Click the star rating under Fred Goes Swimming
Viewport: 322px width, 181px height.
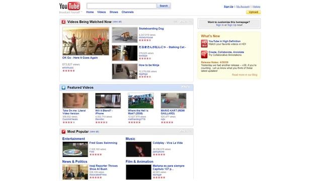click(96, 154)
